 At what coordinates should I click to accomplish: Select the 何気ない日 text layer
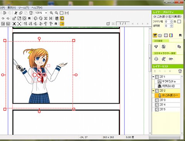(x=167, y=86)
